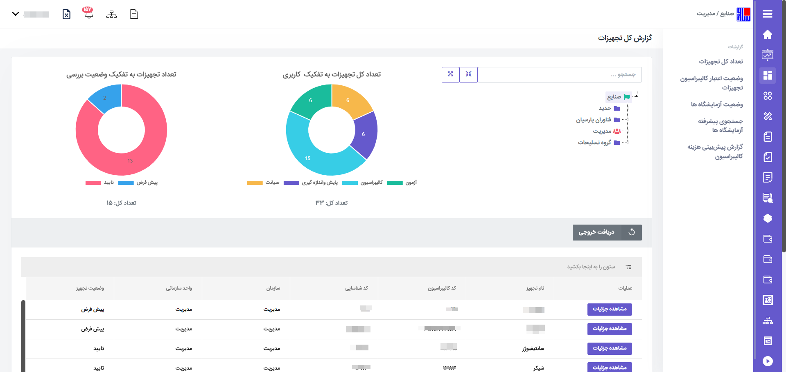Open گزارش پیش‌بینی هزینه کالیبراسیون menu item
The image size is (786, 372).
point(715,151)
